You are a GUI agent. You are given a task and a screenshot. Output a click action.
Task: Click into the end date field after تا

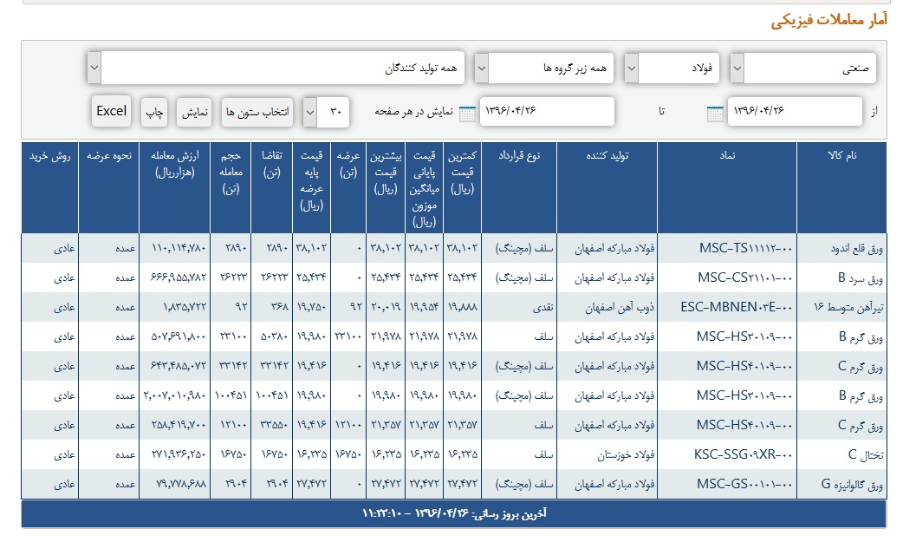click(x=546, y=111)
